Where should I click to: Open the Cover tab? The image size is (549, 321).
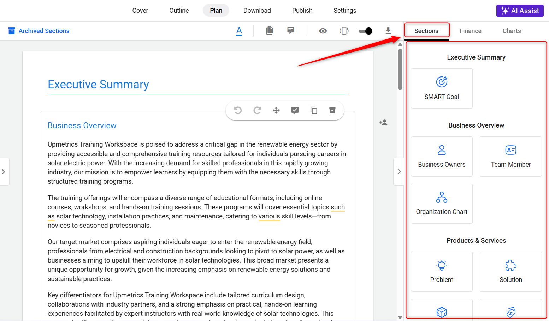point(140,11)
